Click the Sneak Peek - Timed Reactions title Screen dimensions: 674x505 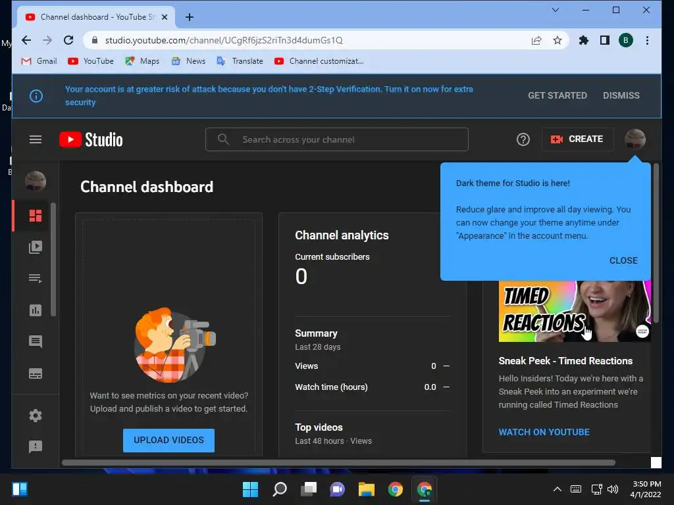(565, 361)
